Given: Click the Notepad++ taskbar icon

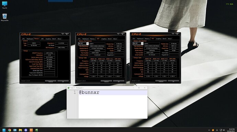Looking at the screenshot, I should click(x=36, y=130).
